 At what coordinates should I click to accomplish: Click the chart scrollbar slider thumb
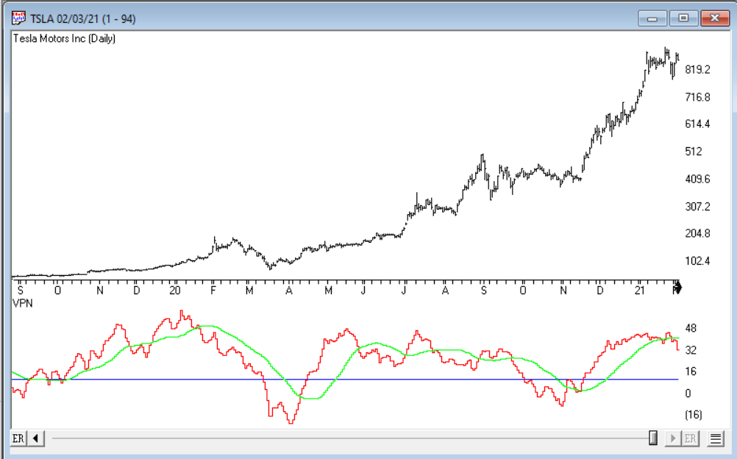click(x=653, y=438)
